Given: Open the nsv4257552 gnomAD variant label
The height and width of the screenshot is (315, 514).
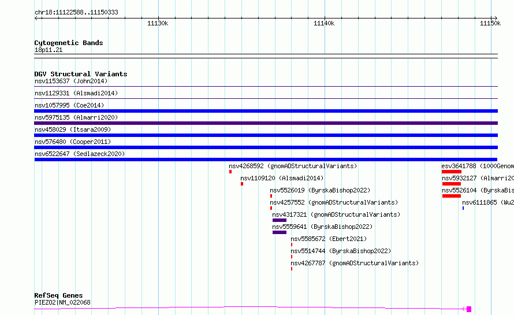Looking at the screenshot, I should tap(334, 202).
